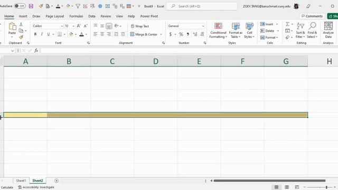338x190 pixels.
Task: Apply the Font Color A in Font group
Action: pos(81,34)
